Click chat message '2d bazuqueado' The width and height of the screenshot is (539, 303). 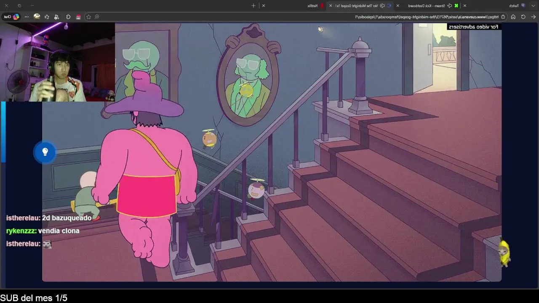(67, 218)
